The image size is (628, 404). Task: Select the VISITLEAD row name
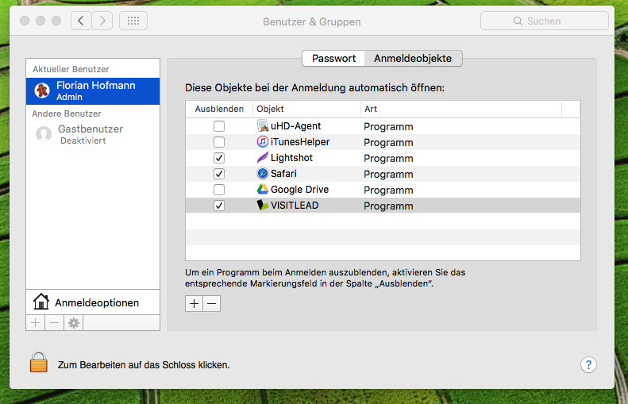pos(295,206)
